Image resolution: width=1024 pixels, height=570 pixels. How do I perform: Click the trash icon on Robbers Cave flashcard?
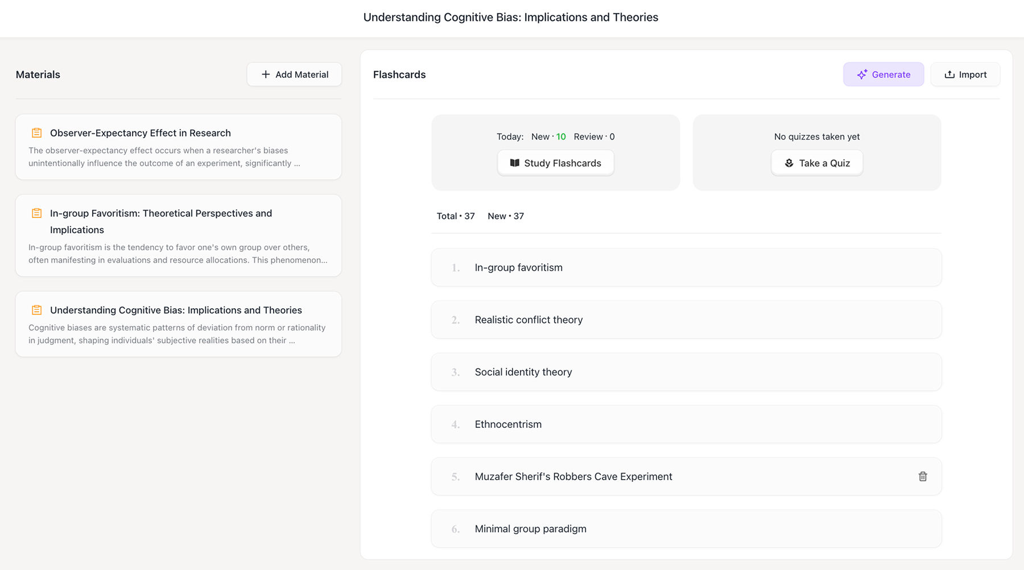point(923,477)
